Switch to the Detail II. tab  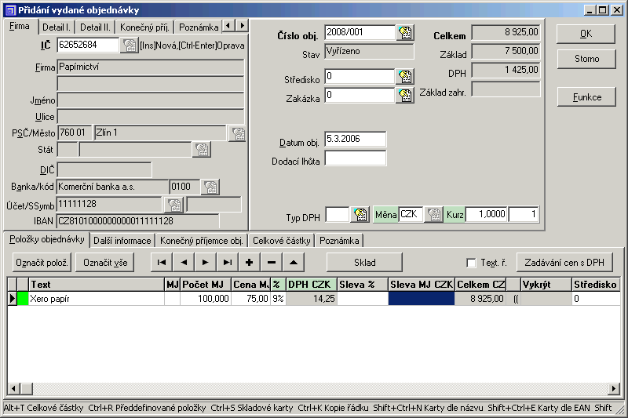95,27
